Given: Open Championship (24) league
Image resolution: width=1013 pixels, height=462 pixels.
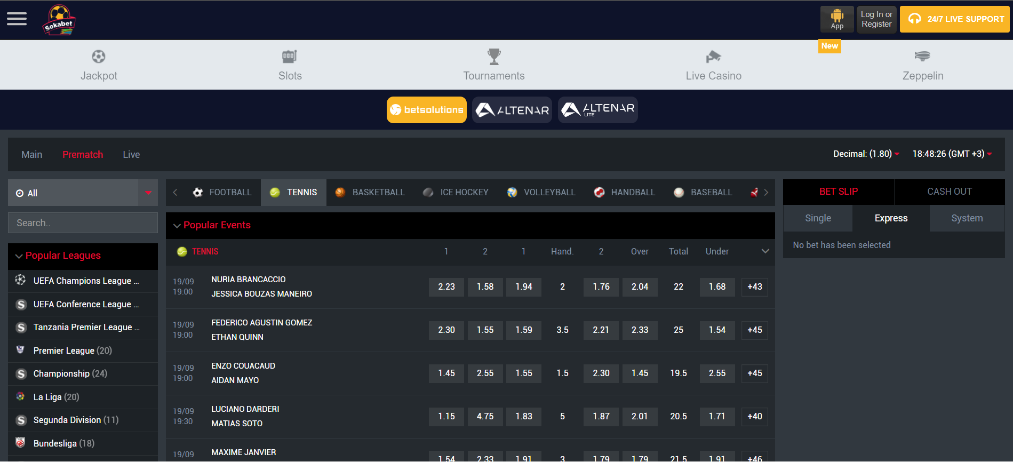Looking at the screenshot, I should (x=83, y=374).
